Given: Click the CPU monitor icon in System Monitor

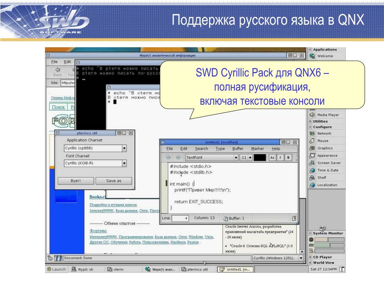Looking at the screenshot, I should click(x=311, y=240).
